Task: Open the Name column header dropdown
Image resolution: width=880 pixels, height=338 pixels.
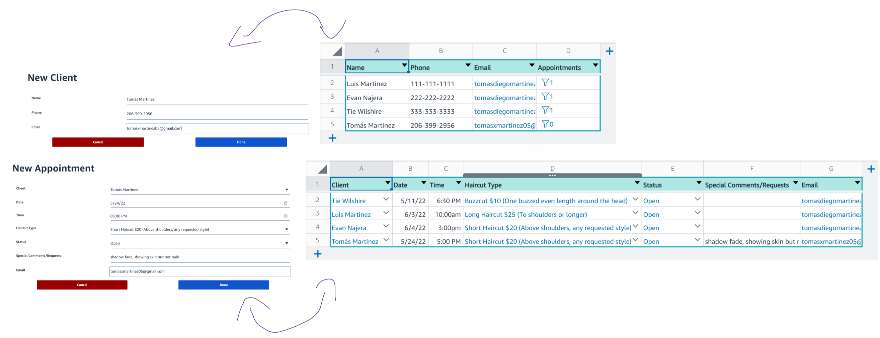Action: tap(404, 65)
